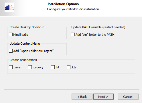
Task: Cancel the MindStudio installation
Action: pos(128,97)
